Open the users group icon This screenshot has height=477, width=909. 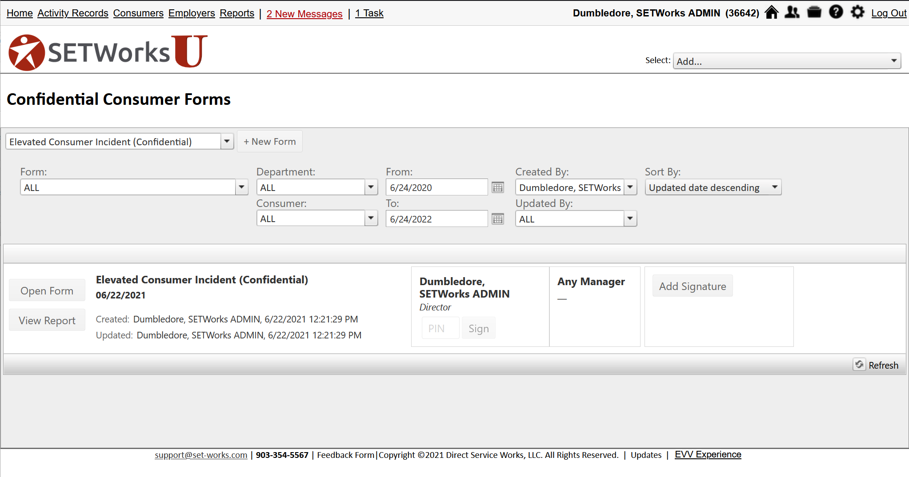[x=792, y=12]
